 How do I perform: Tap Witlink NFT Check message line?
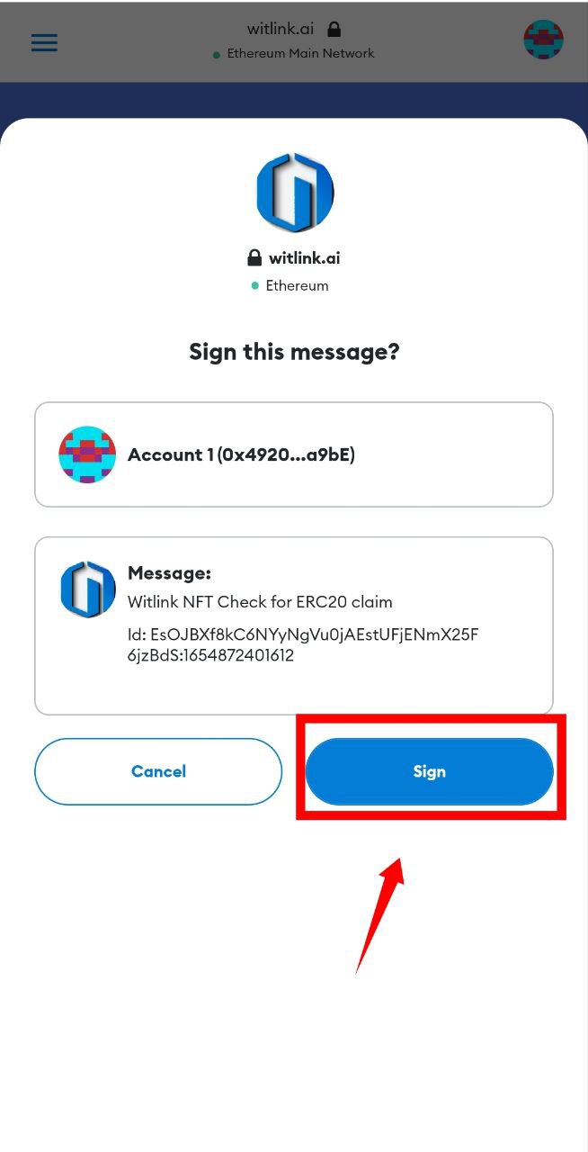coord(260,602)
